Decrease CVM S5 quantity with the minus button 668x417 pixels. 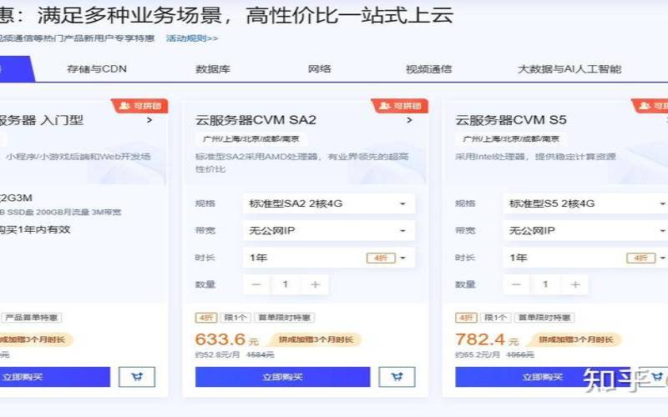click(x=516, y=284)
